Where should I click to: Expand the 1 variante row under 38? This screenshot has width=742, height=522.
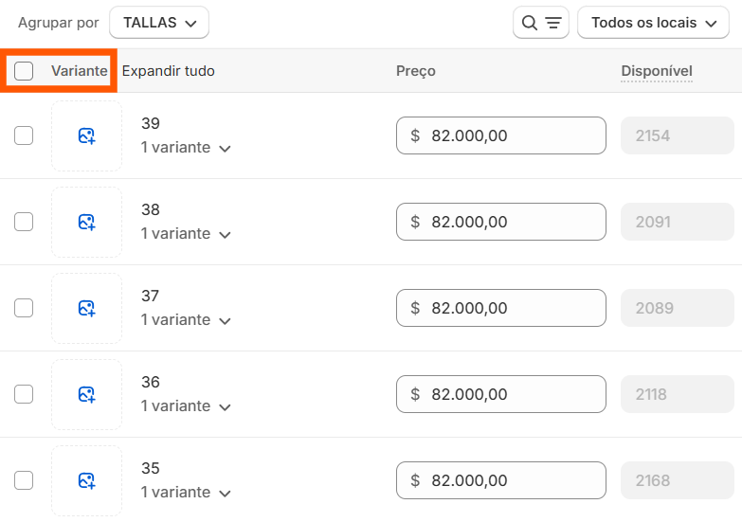186,234
